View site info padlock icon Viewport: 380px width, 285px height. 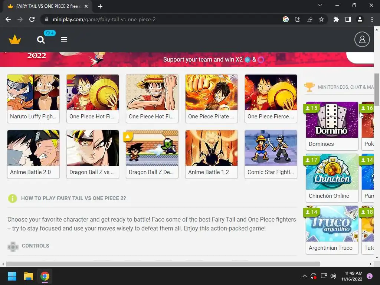pos(47,19)
